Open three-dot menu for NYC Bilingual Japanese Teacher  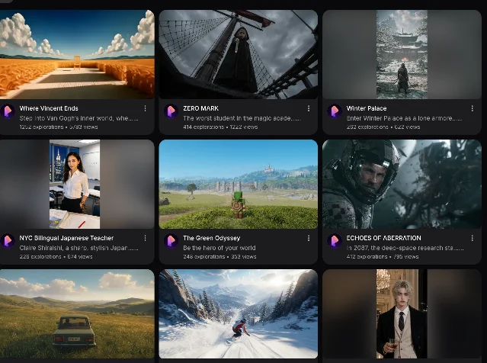coord(145,238)
